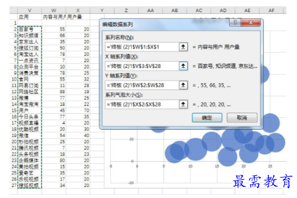Image resolution: width=297 pixels, height=198 pixels.
Task: Select the cell 知识频道
Action: (x=30, y=36)
